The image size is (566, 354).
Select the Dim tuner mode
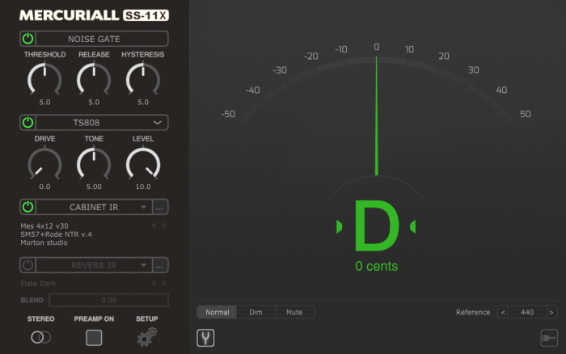click(x=256, y=312)
